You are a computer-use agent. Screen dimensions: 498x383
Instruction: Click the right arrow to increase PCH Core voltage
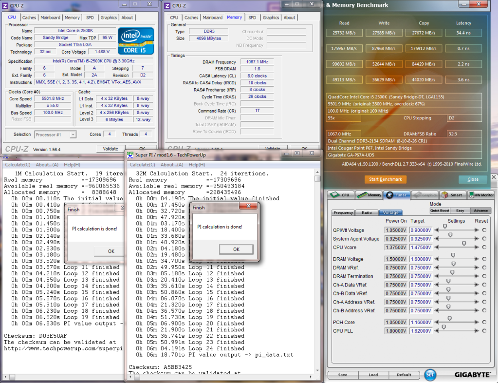tap(477, 322)
